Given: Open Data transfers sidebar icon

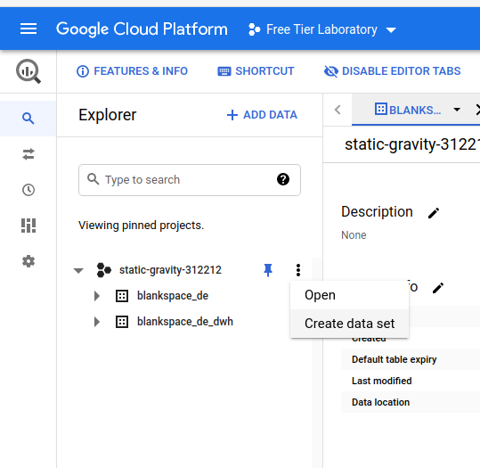Looking at the screenshot, I should click(x=28, y=154).
